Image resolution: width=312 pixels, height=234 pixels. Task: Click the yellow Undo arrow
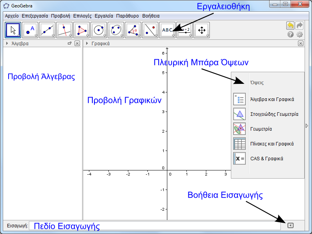tap(290, 26)
